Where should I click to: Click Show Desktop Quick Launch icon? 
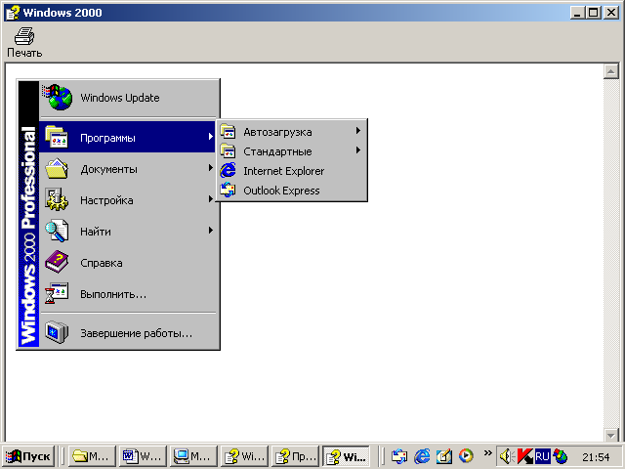click(443, 456)
